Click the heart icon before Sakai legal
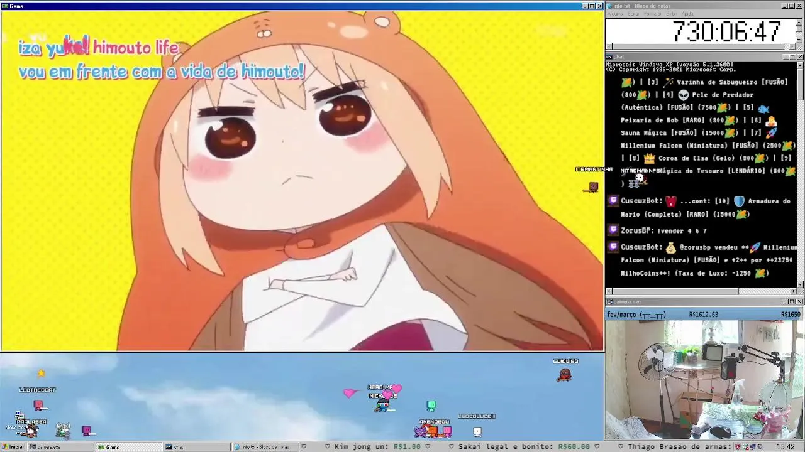805x452 pixels. click(451, 447)
